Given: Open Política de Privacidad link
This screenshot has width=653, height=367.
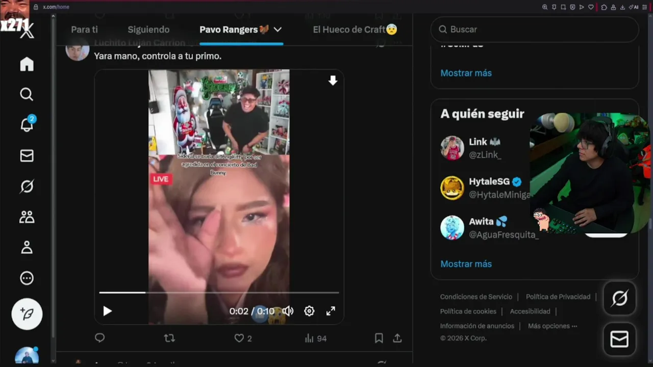Looking at the screenshot, I should coord(558,297).
